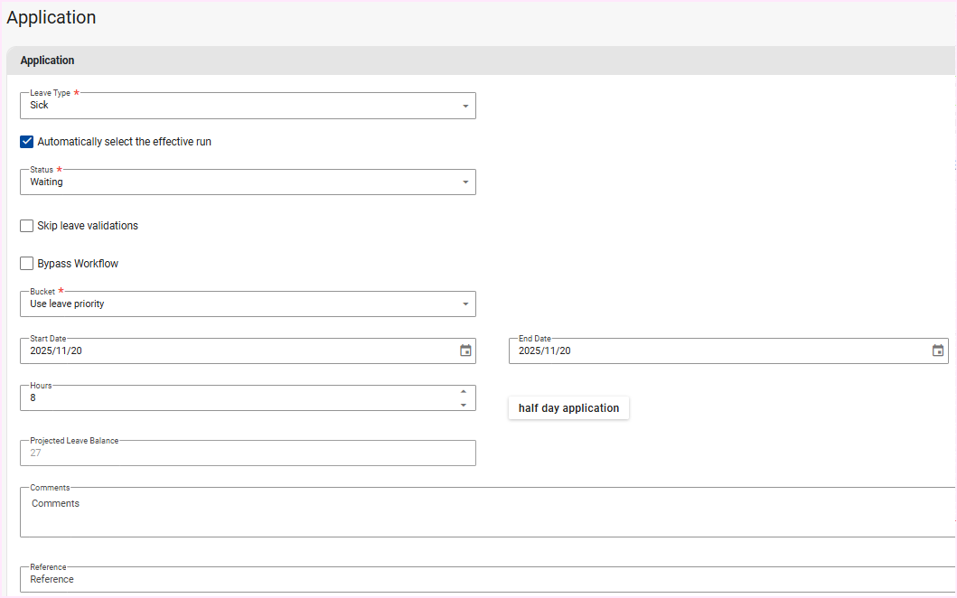Tick the Bypass Workflow checkbox
The height and width of the screenshot is (598, 957).
(27, 264)
